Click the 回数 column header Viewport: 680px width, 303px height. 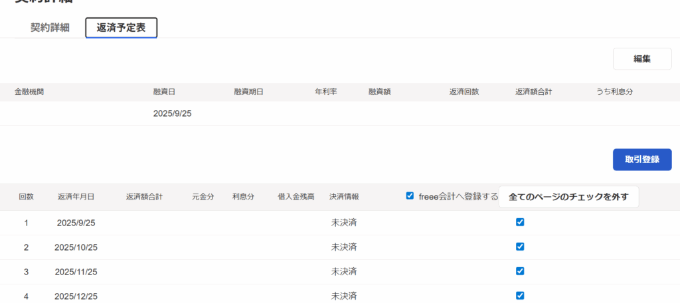26,196
